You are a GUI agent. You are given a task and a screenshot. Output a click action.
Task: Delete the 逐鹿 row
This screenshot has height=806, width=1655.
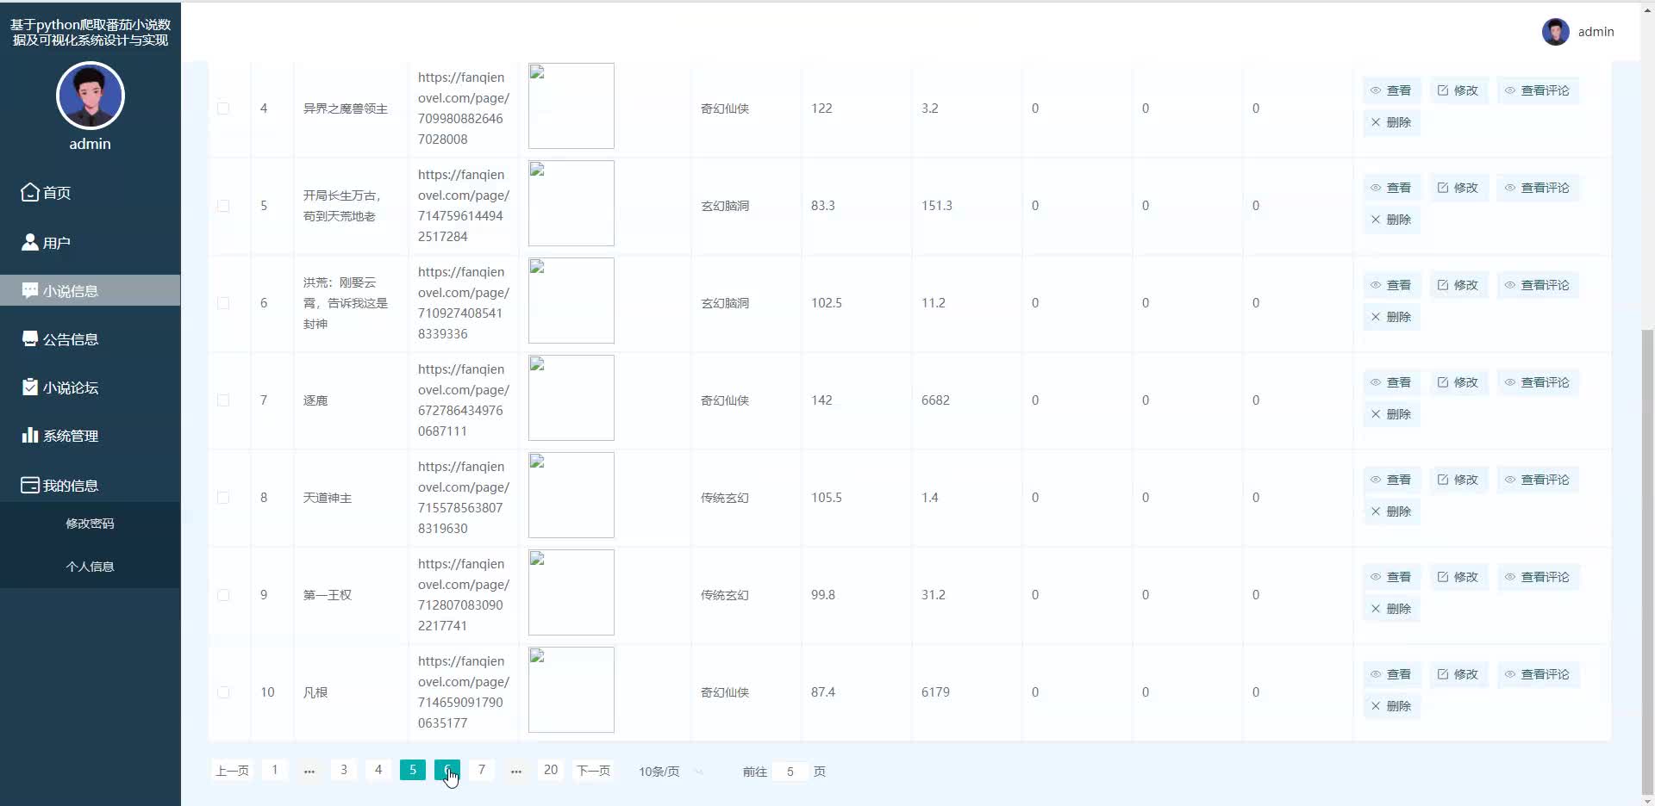(1391, 414)
